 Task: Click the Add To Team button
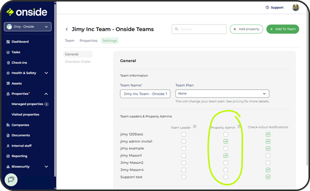click(282, 29)
